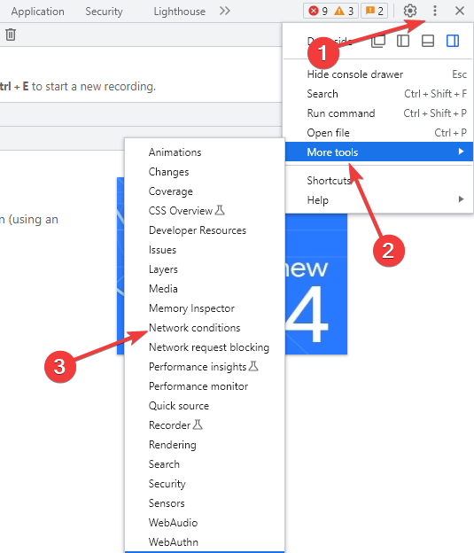Select Network conditions from the list
Image resolution: width=474 pixels, height=553 pixels.
click(x=195, y=328)
